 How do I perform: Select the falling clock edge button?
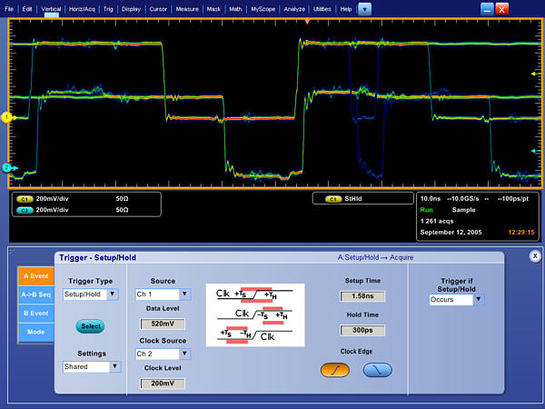tap(377, 369)
